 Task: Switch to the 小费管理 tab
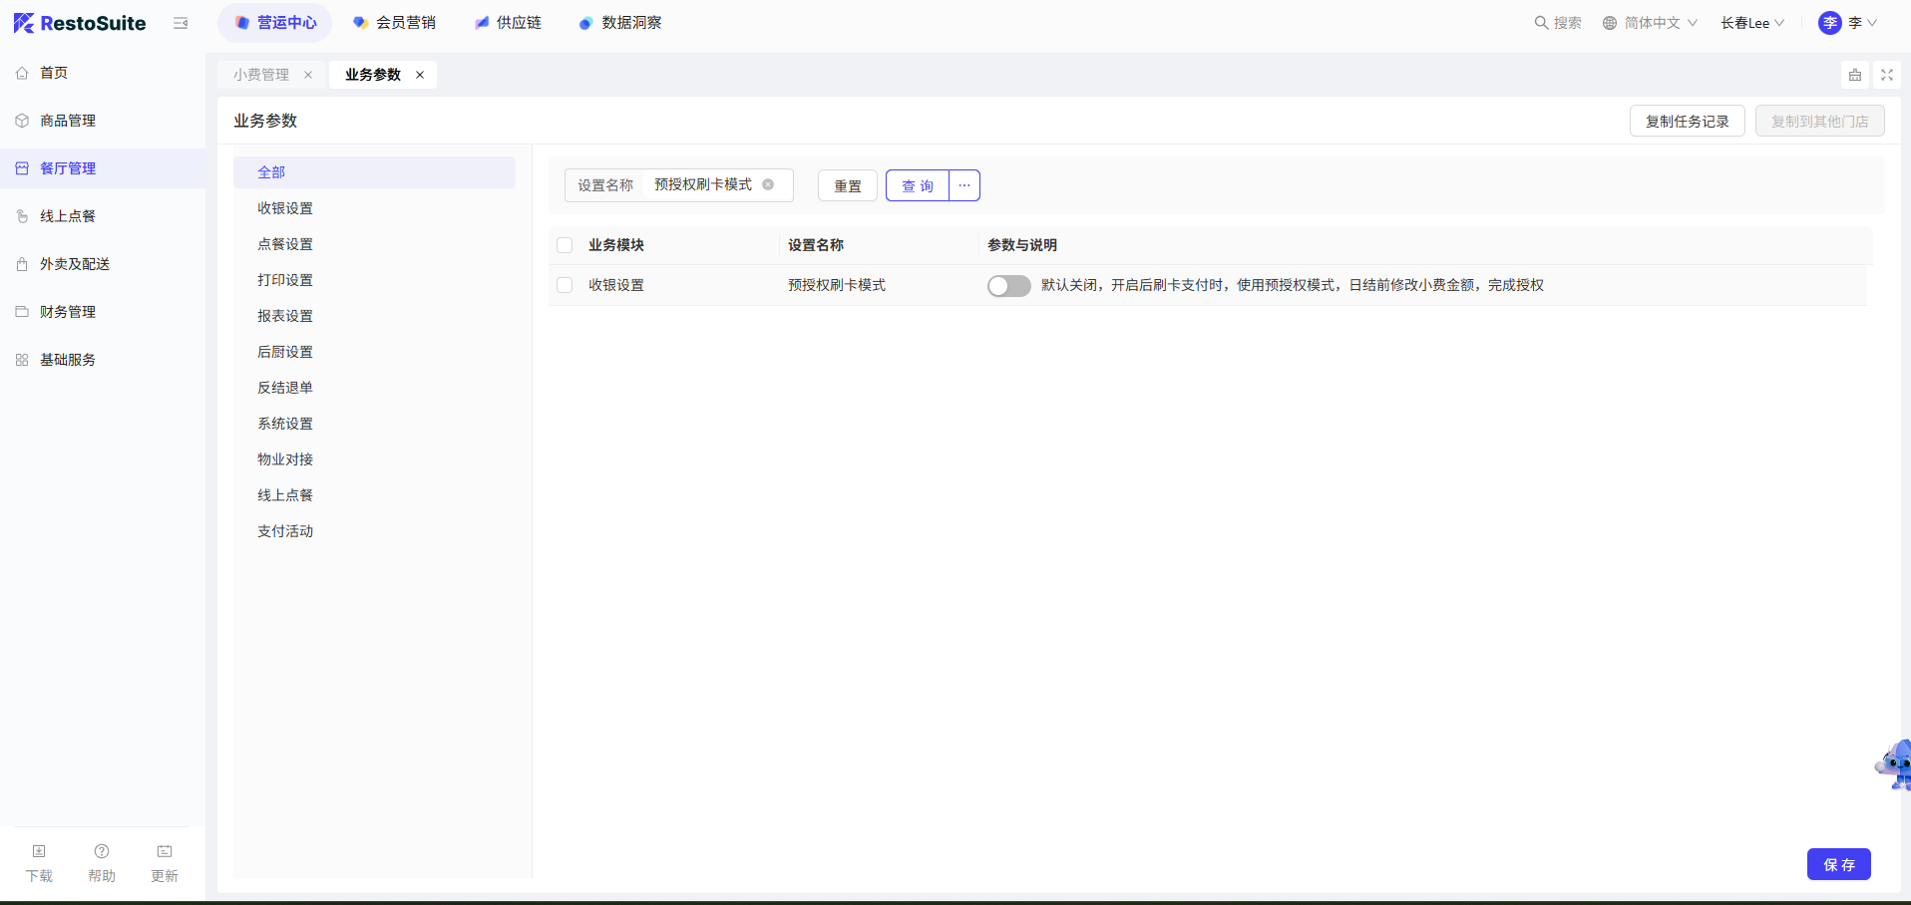(x=261, y=75)
